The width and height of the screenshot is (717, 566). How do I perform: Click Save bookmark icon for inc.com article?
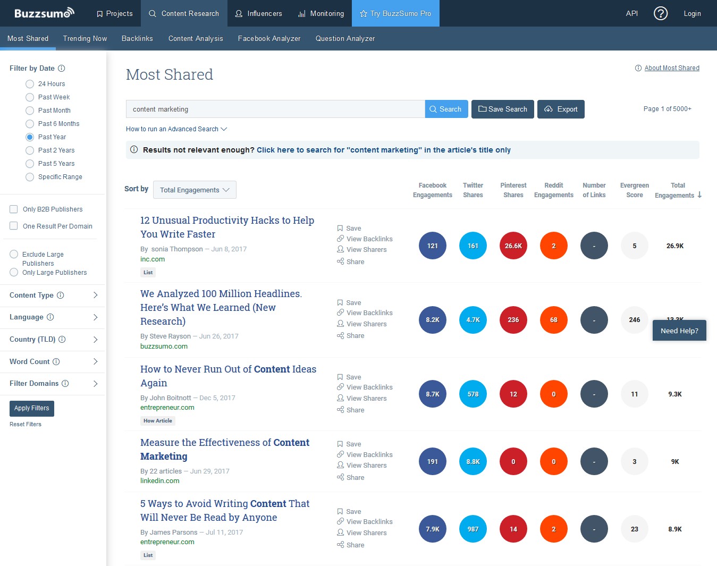340,228
